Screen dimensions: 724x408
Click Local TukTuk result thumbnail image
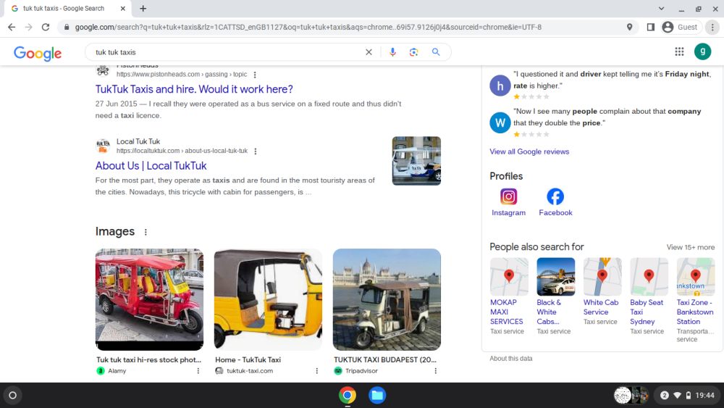click(416, 161)
